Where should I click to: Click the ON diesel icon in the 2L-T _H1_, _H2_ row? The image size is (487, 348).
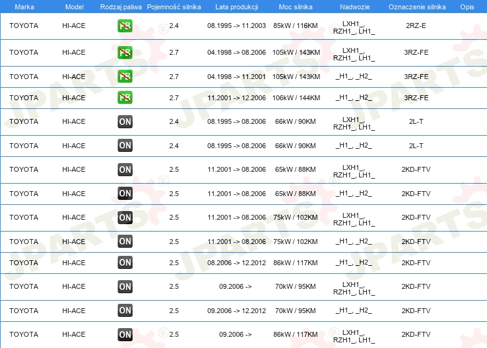pos(125,145)
